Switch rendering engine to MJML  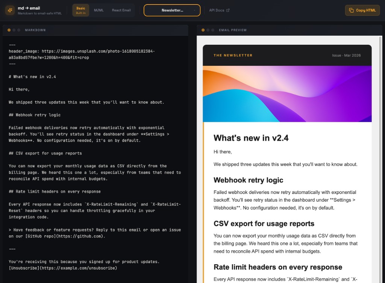[x=99, y=10]
